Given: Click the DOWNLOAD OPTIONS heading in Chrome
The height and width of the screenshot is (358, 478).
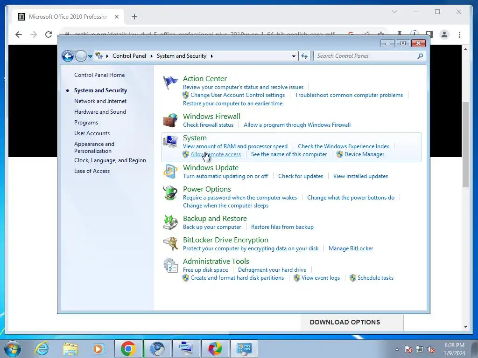Looking at the screenshot, I should [345, 322].
